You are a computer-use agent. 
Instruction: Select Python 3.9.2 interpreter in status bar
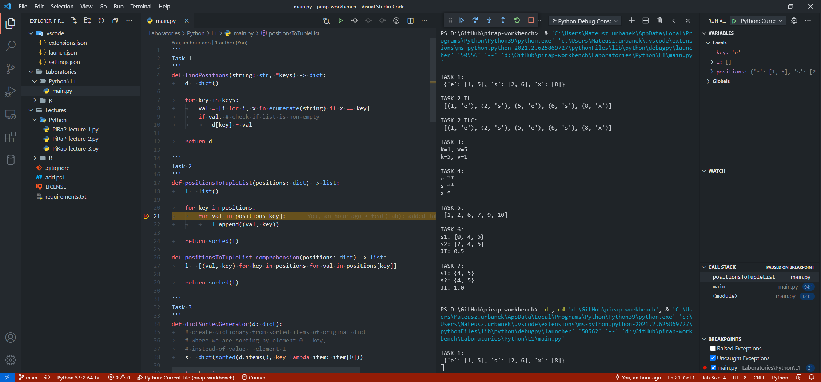coord(79,377)
